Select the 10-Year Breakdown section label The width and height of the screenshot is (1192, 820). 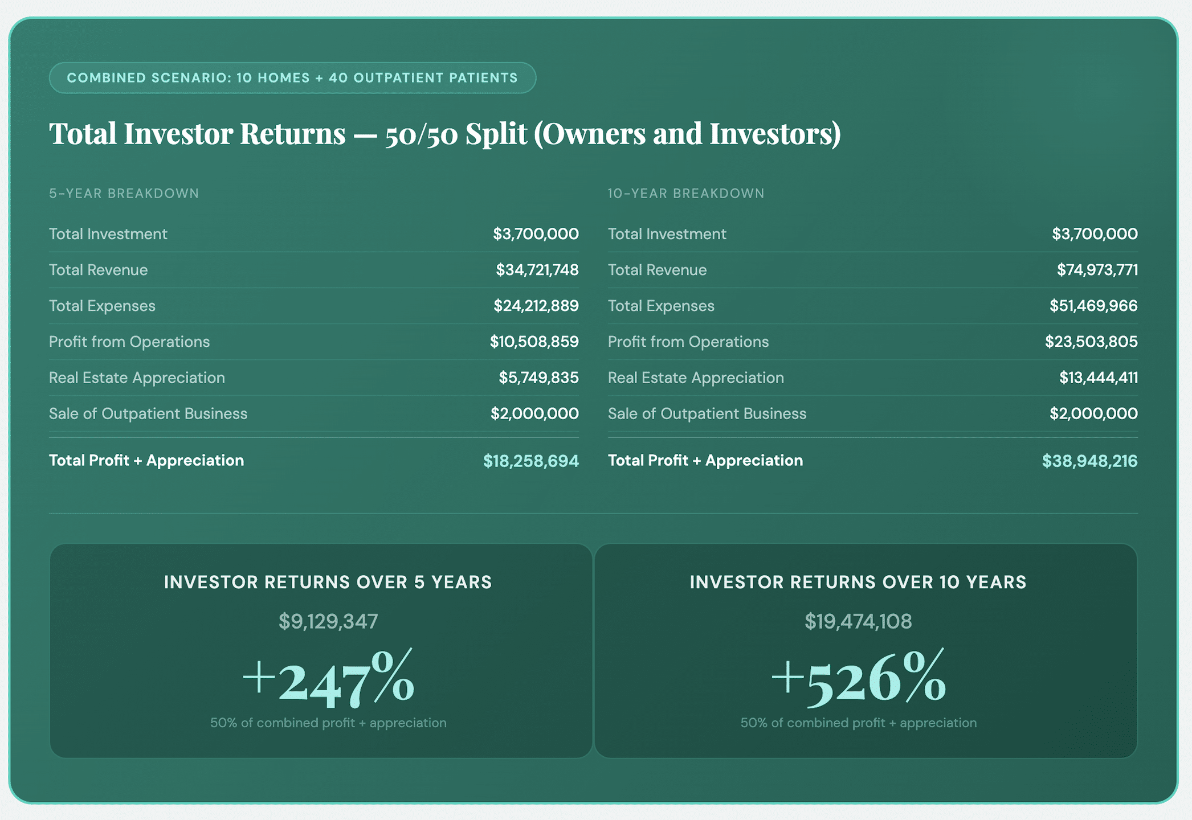(686, 194)
